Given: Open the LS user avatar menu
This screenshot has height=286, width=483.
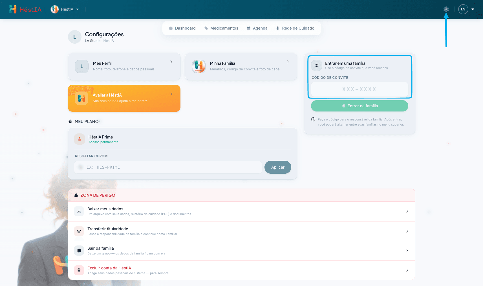Looking at the screenshot, I should point(463,9).
